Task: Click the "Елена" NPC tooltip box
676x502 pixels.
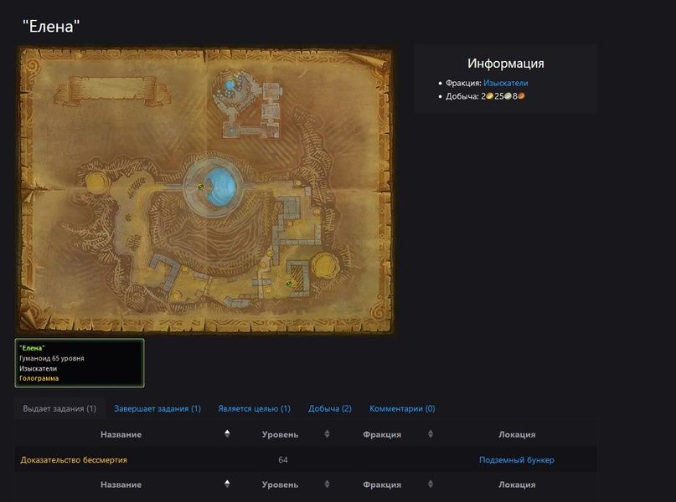Action: click(x=80, y=363)
